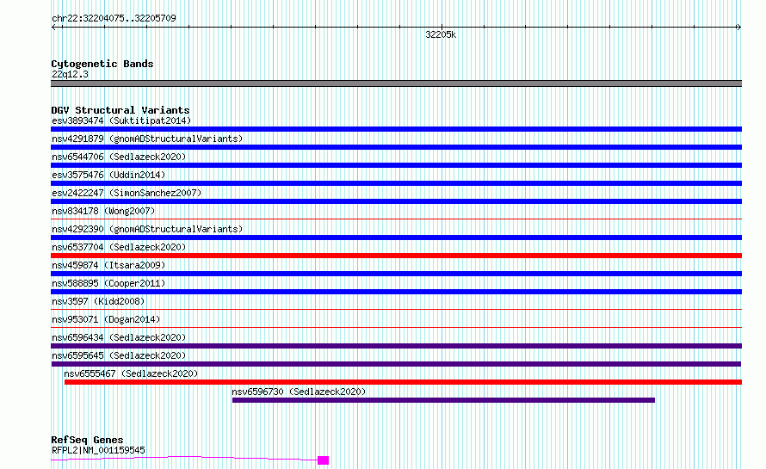This screenshot has width=766, height=469.
Task: Open the RefSeq Genes track heading
Action: pyautogui.click(x=87, y=440)
